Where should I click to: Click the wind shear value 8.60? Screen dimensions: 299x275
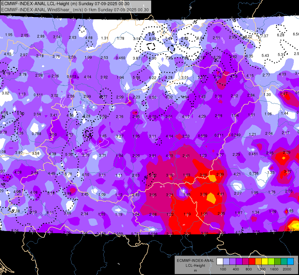(x=152, y=39)
